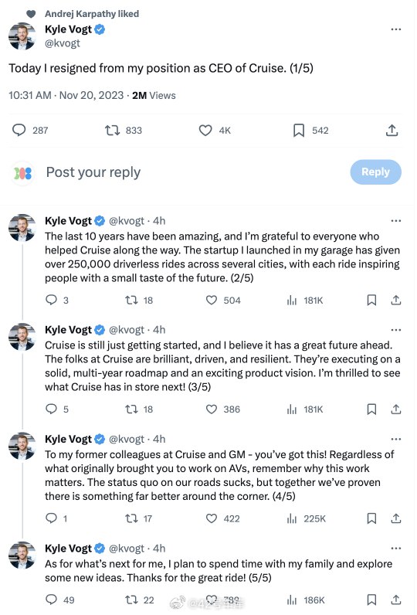Open more options on the (4/5) tweet
The width and height of the screenshot is (417, 615).
coord(396,439)
